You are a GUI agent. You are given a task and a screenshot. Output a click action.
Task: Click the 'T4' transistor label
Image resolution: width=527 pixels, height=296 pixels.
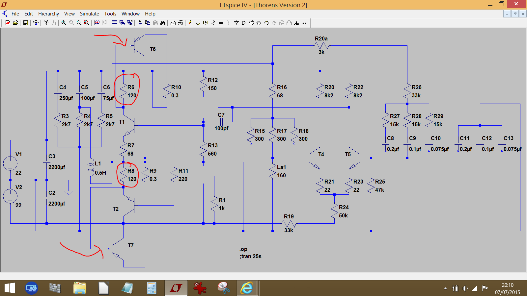click(321, 154)
